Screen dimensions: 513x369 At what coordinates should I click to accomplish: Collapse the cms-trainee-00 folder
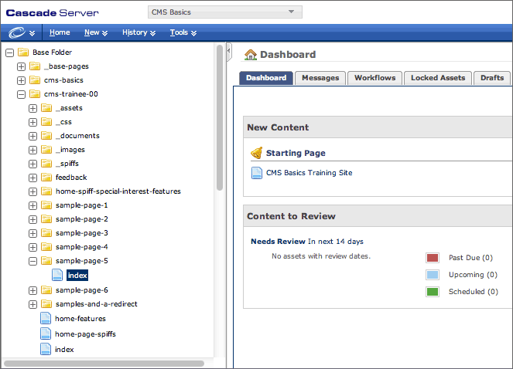pos(21,94)
